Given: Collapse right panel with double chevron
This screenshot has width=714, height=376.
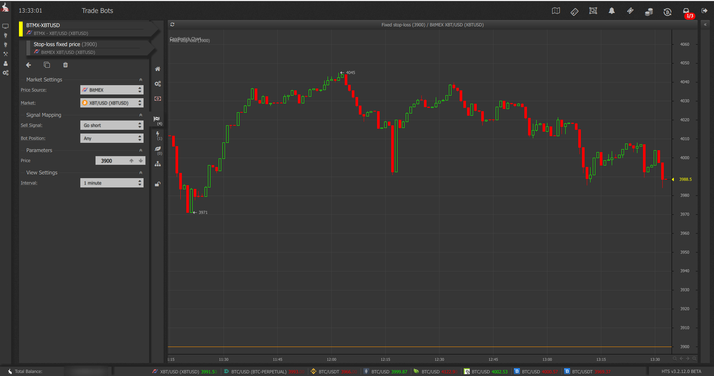Looking at the screenshot, I should click(705, 25).
